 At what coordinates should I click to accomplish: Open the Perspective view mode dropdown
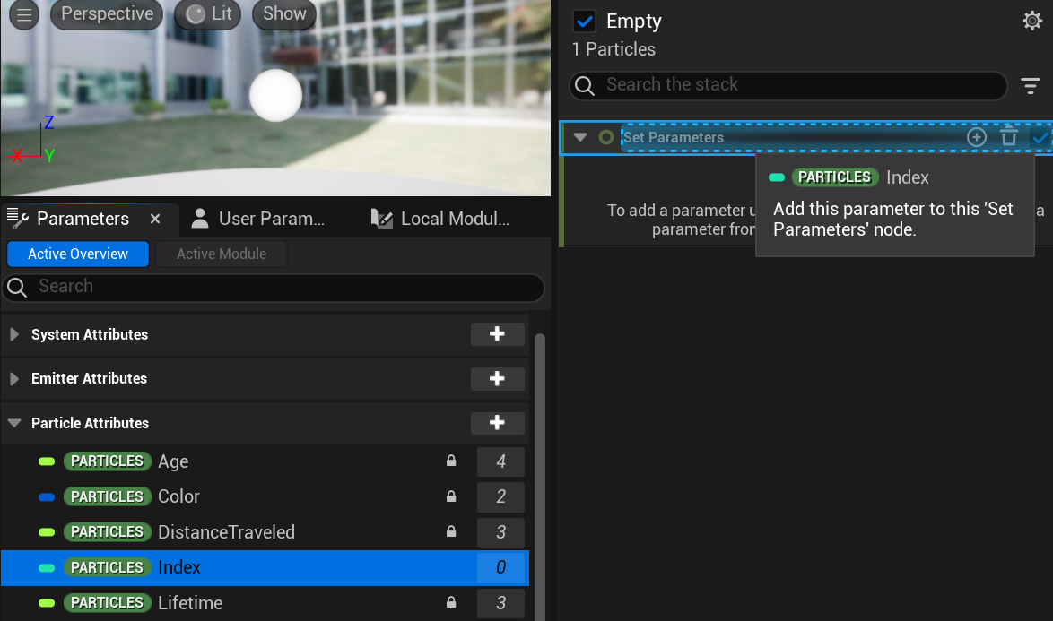[x=107, y=14]
